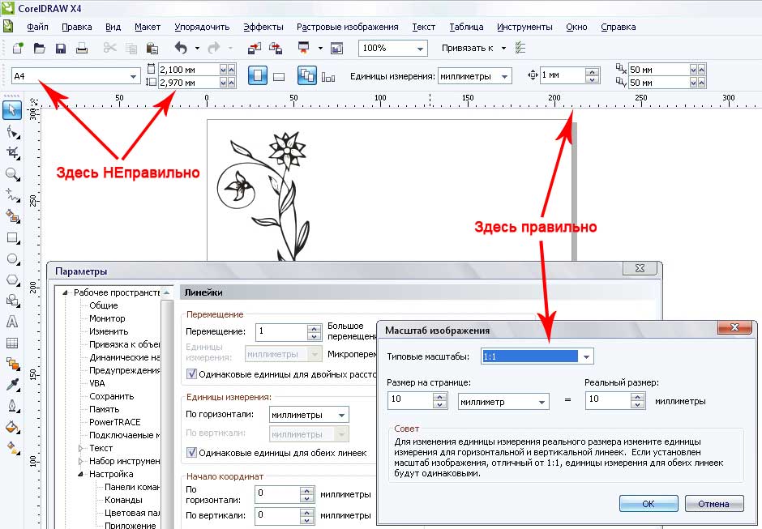
Task: Select the Interactive fill tool
Action: (x=13, y=447)
